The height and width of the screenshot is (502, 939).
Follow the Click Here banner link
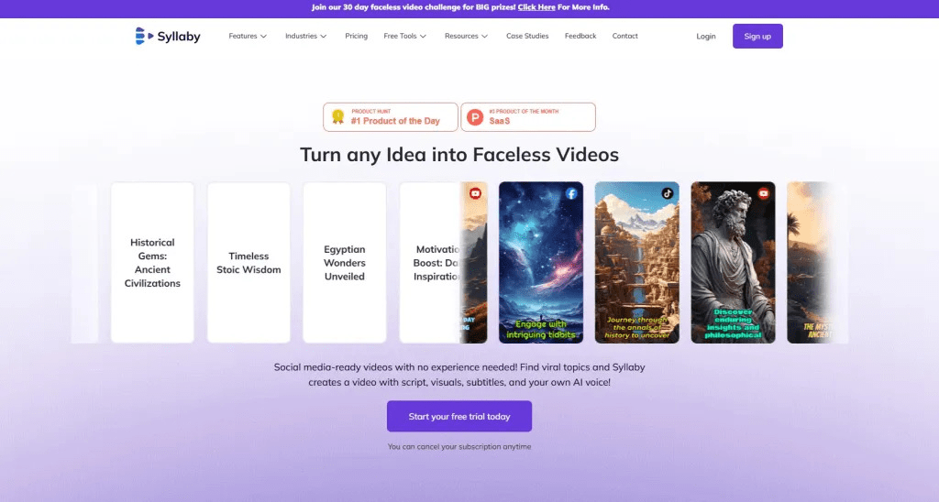pyautogui.click(x=536, y=7)
